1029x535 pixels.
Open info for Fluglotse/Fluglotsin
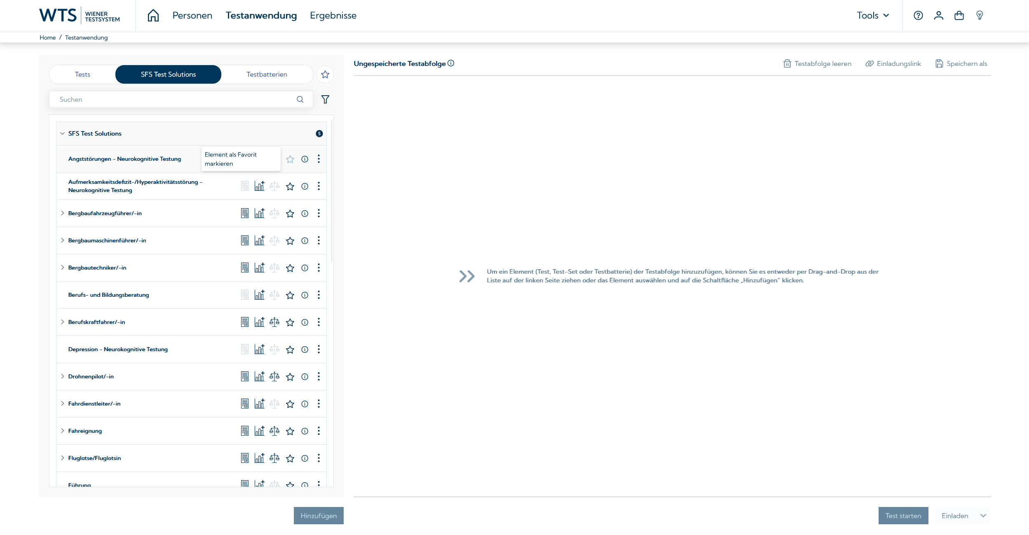click(x=305, y=458)
